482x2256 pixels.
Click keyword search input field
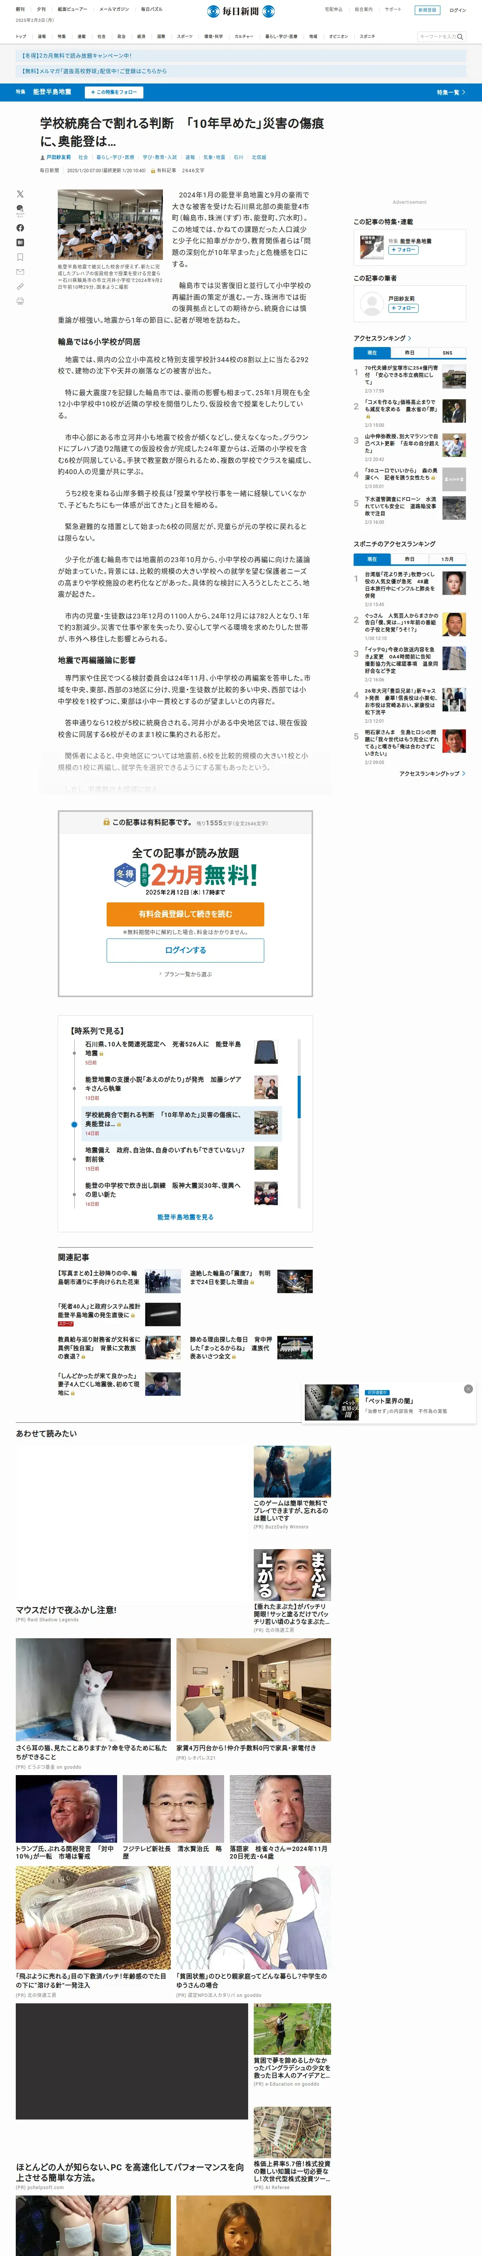[437, 37]
